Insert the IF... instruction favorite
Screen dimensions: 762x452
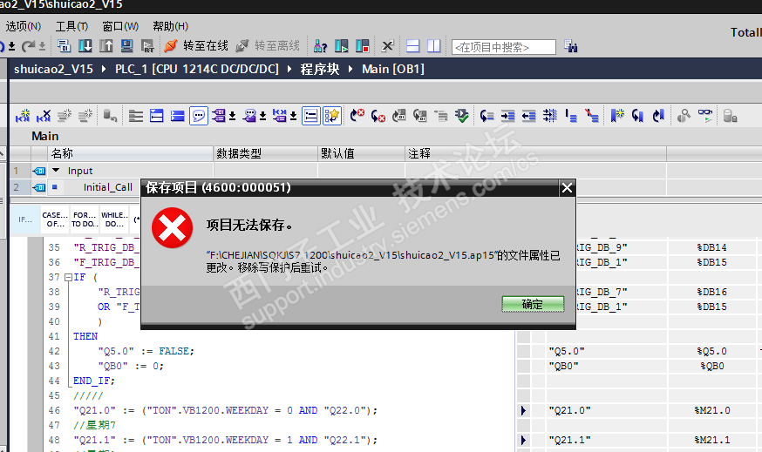point(25,219)
